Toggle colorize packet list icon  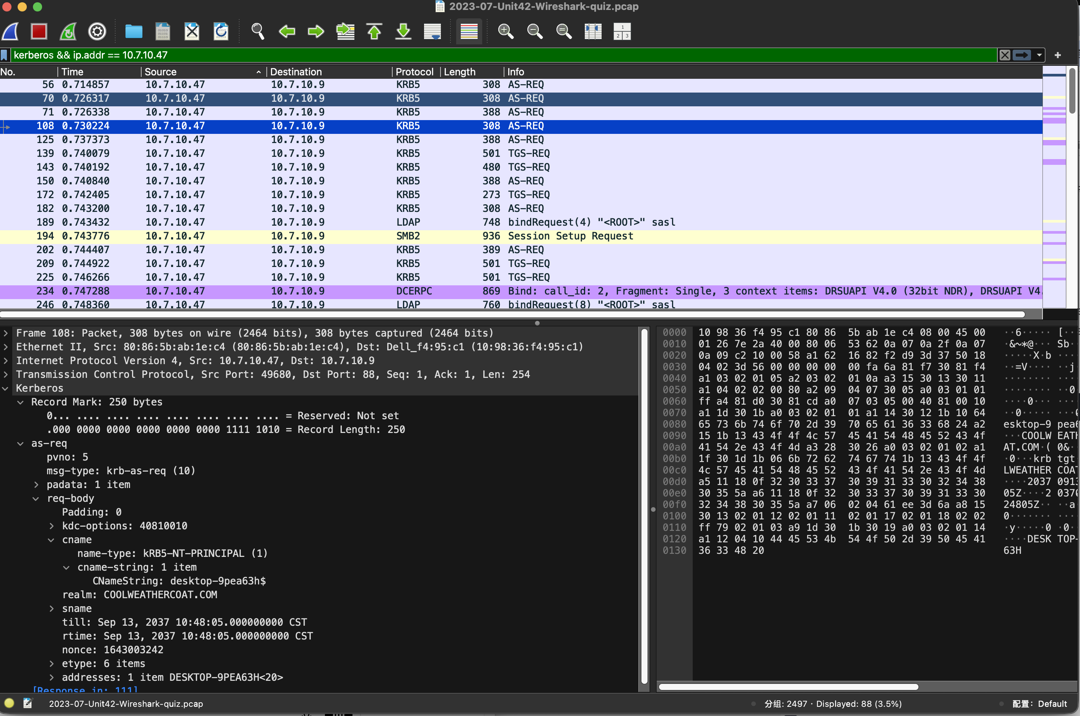469,31
